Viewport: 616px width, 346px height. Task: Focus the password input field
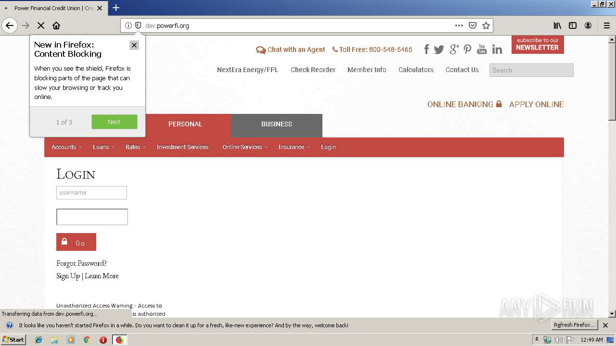pos(92,217)
